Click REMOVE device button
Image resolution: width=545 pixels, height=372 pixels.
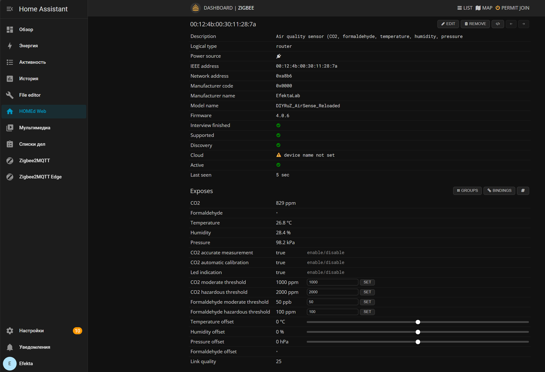click(475, 24)
